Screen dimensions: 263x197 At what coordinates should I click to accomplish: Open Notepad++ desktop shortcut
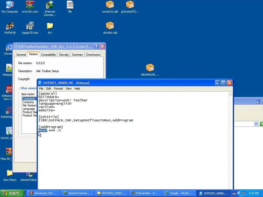[x=7, y=70]
